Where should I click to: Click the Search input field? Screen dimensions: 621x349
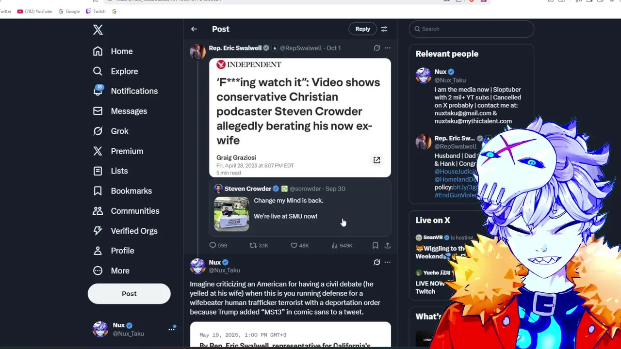(471, 29)
